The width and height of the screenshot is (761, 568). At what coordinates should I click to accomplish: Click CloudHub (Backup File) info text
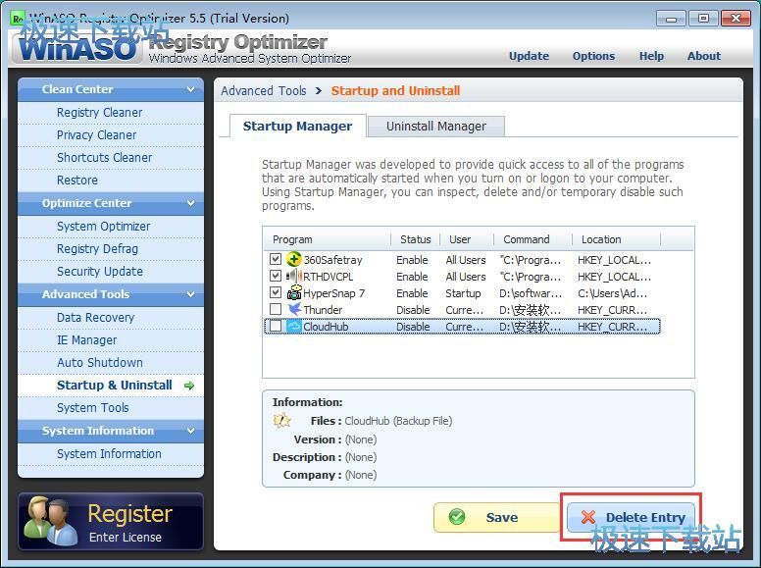tap(398, 421)
